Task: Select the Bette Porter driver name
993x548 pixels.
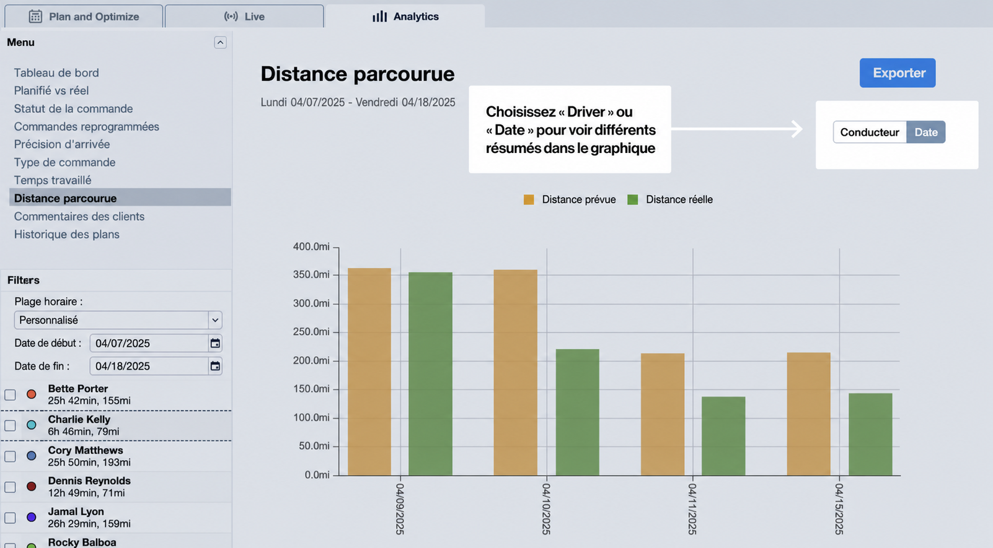Action: click(78, 389)
